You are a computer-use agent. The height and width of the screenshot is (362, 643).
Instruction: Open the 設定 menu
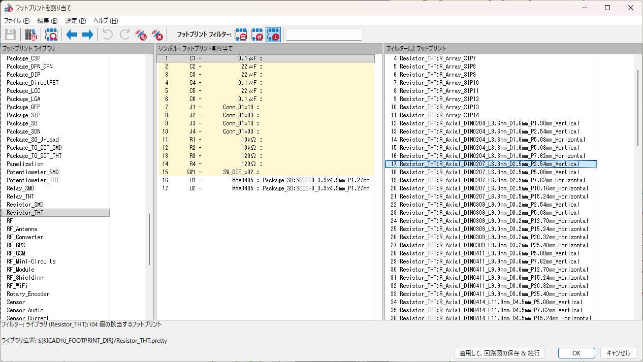click(x=76, y=21)
